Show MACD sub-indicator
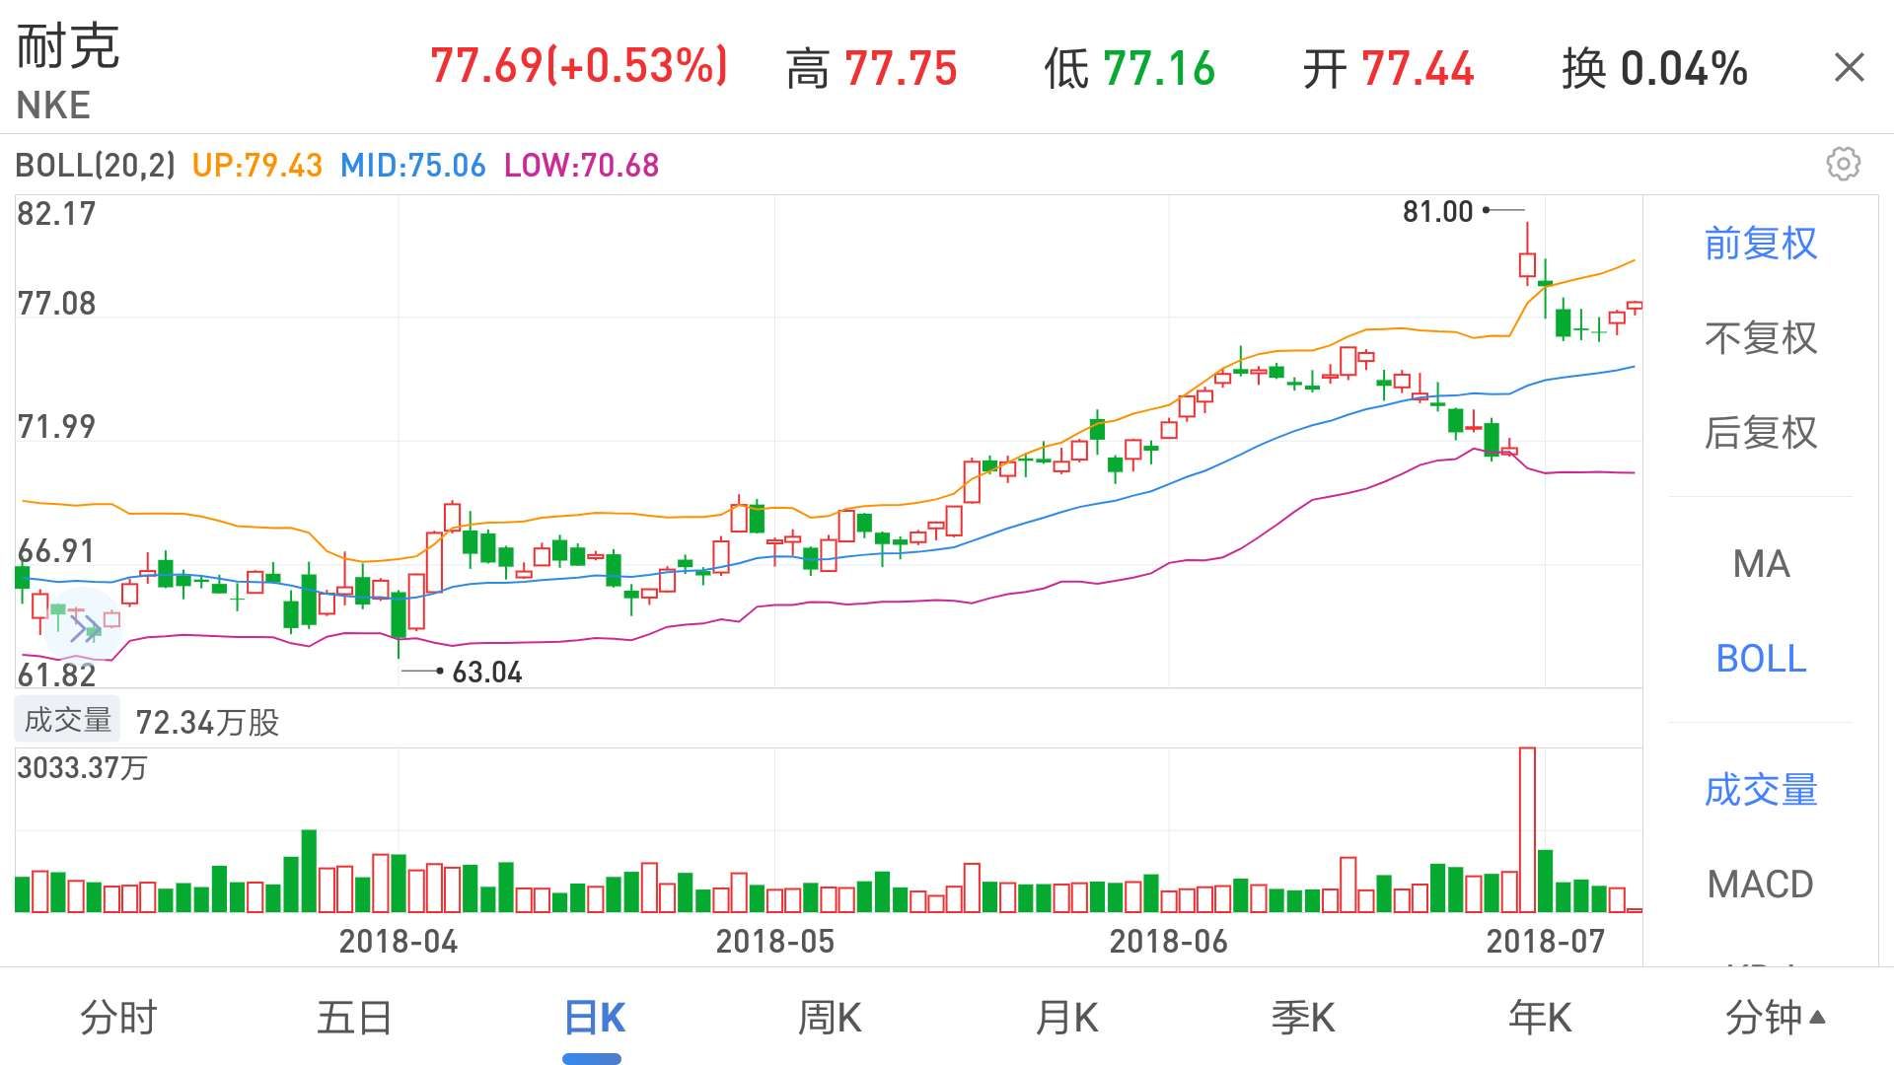Screen dimensions: 1894x1065 1761,884
